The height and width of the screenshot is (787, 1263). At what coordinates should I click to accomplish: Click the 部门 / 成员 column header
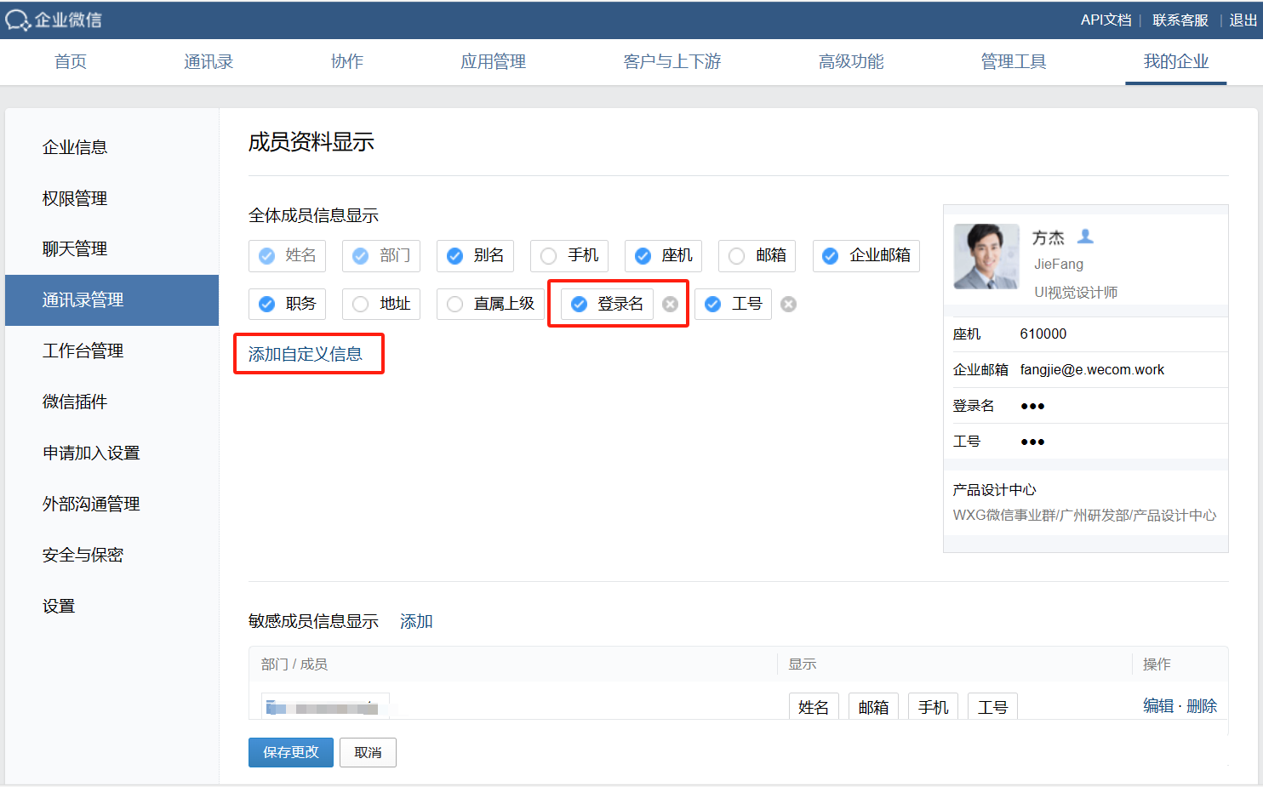click(x=294, y=664)
